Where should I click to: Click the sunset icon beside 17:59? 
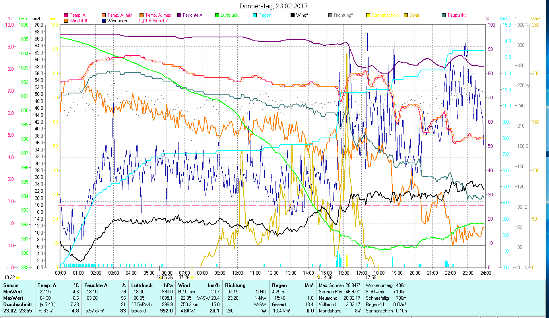click(x=379, y=277)
